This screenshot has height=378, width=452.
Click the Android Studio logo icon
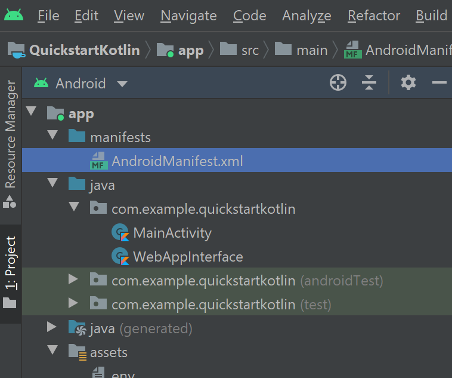[14, 15]
